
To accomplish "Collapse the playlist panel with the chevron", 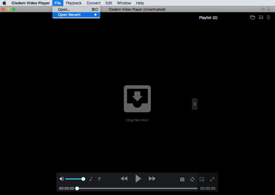I will (x=194, y=104).
